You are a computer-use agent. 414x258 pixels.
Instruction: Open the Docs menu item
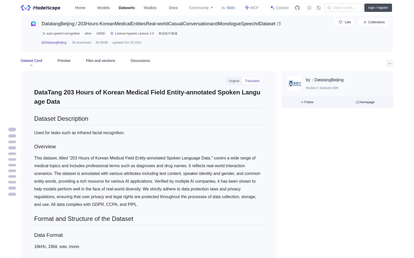(x=173, y=8)
